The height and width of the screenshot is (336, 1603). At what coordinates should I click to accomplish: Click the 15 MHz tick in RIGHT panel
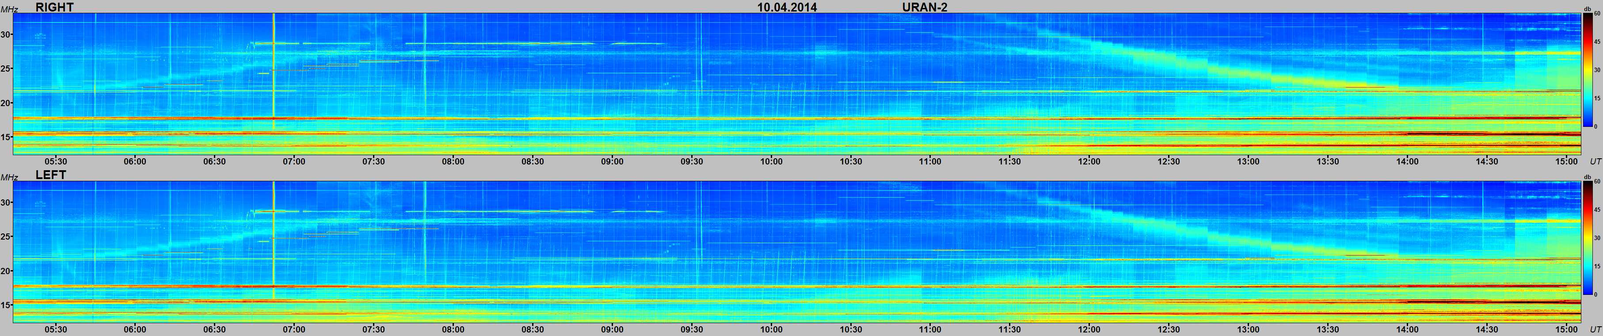pyautogui.click(x=6, y=137)
